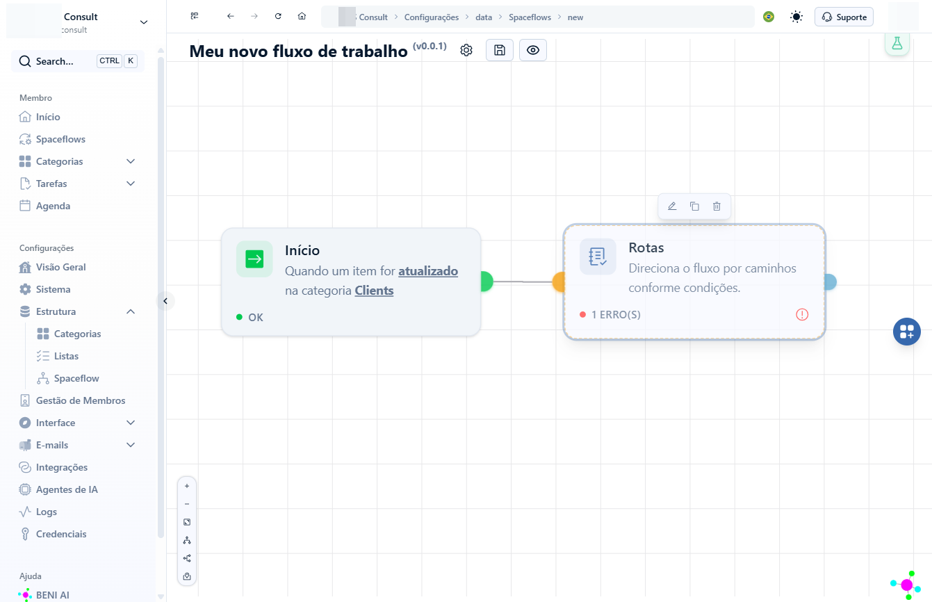This screenshot has width=932, height=602.
Task: Toggle the light/dark theme sun icon
Action: (x=796, y=17)
